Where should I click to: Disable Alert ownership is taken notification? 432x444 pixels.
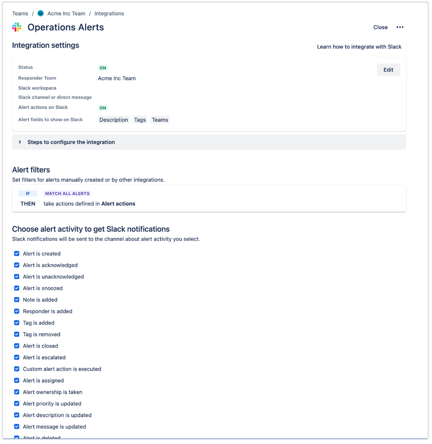click(x=17, y=392)
